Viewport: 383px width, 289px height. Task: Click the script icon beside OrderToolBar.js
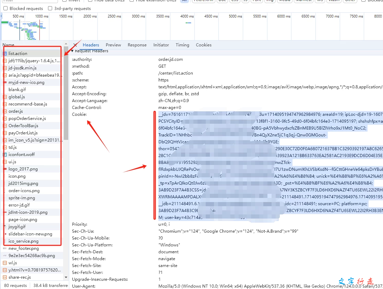point(5,125)
